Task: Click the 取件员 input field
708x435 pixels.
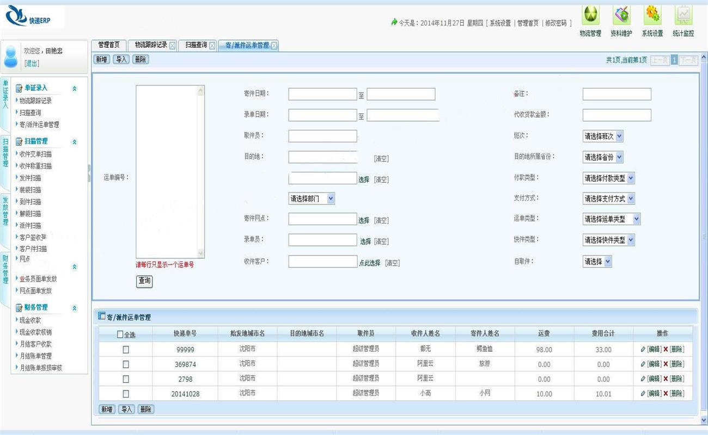Action: (323, 136)
